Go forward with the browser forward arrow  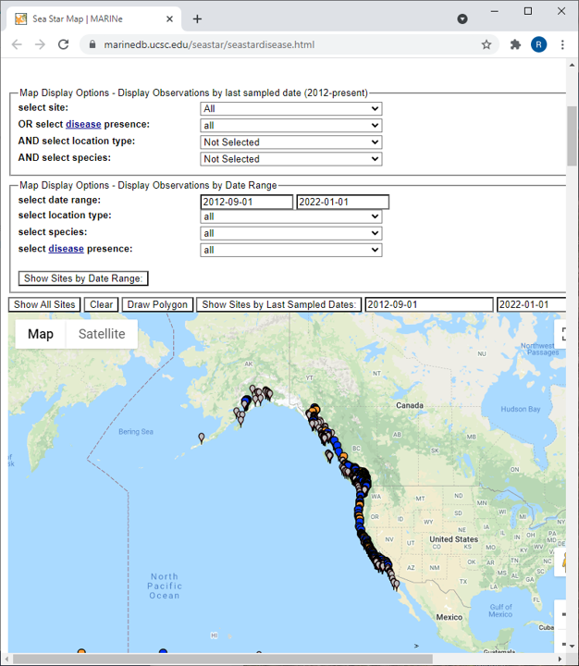point(40,44)
